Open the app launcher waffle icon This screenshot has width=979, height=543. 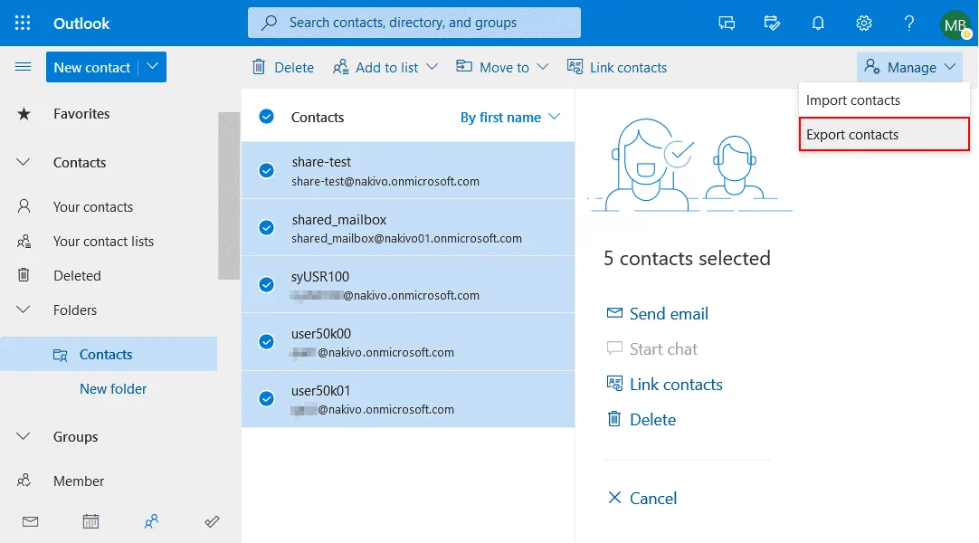(x=23, y=24)
